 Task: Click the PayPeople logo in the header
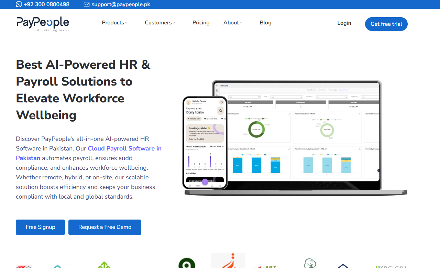point(42,24)
